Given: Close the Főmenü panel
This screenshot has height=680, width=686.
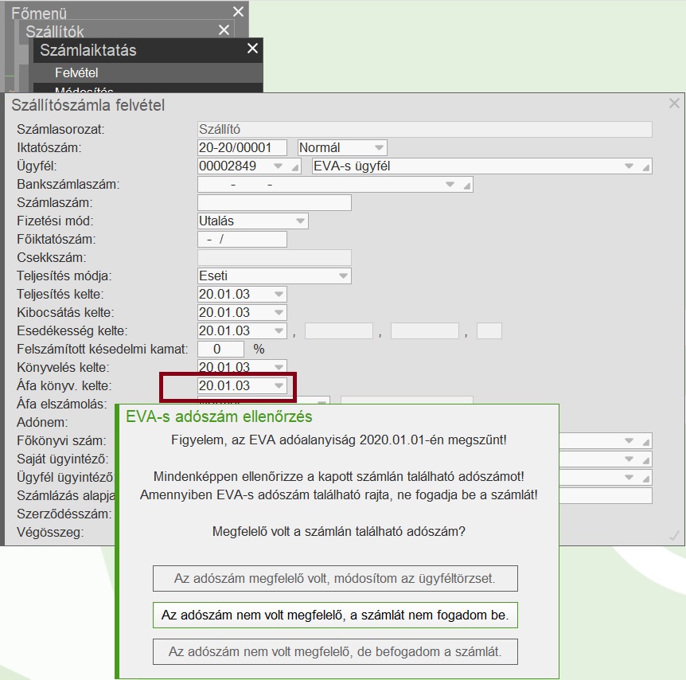Looking at the screenshot, I should (x=238, y=12).
